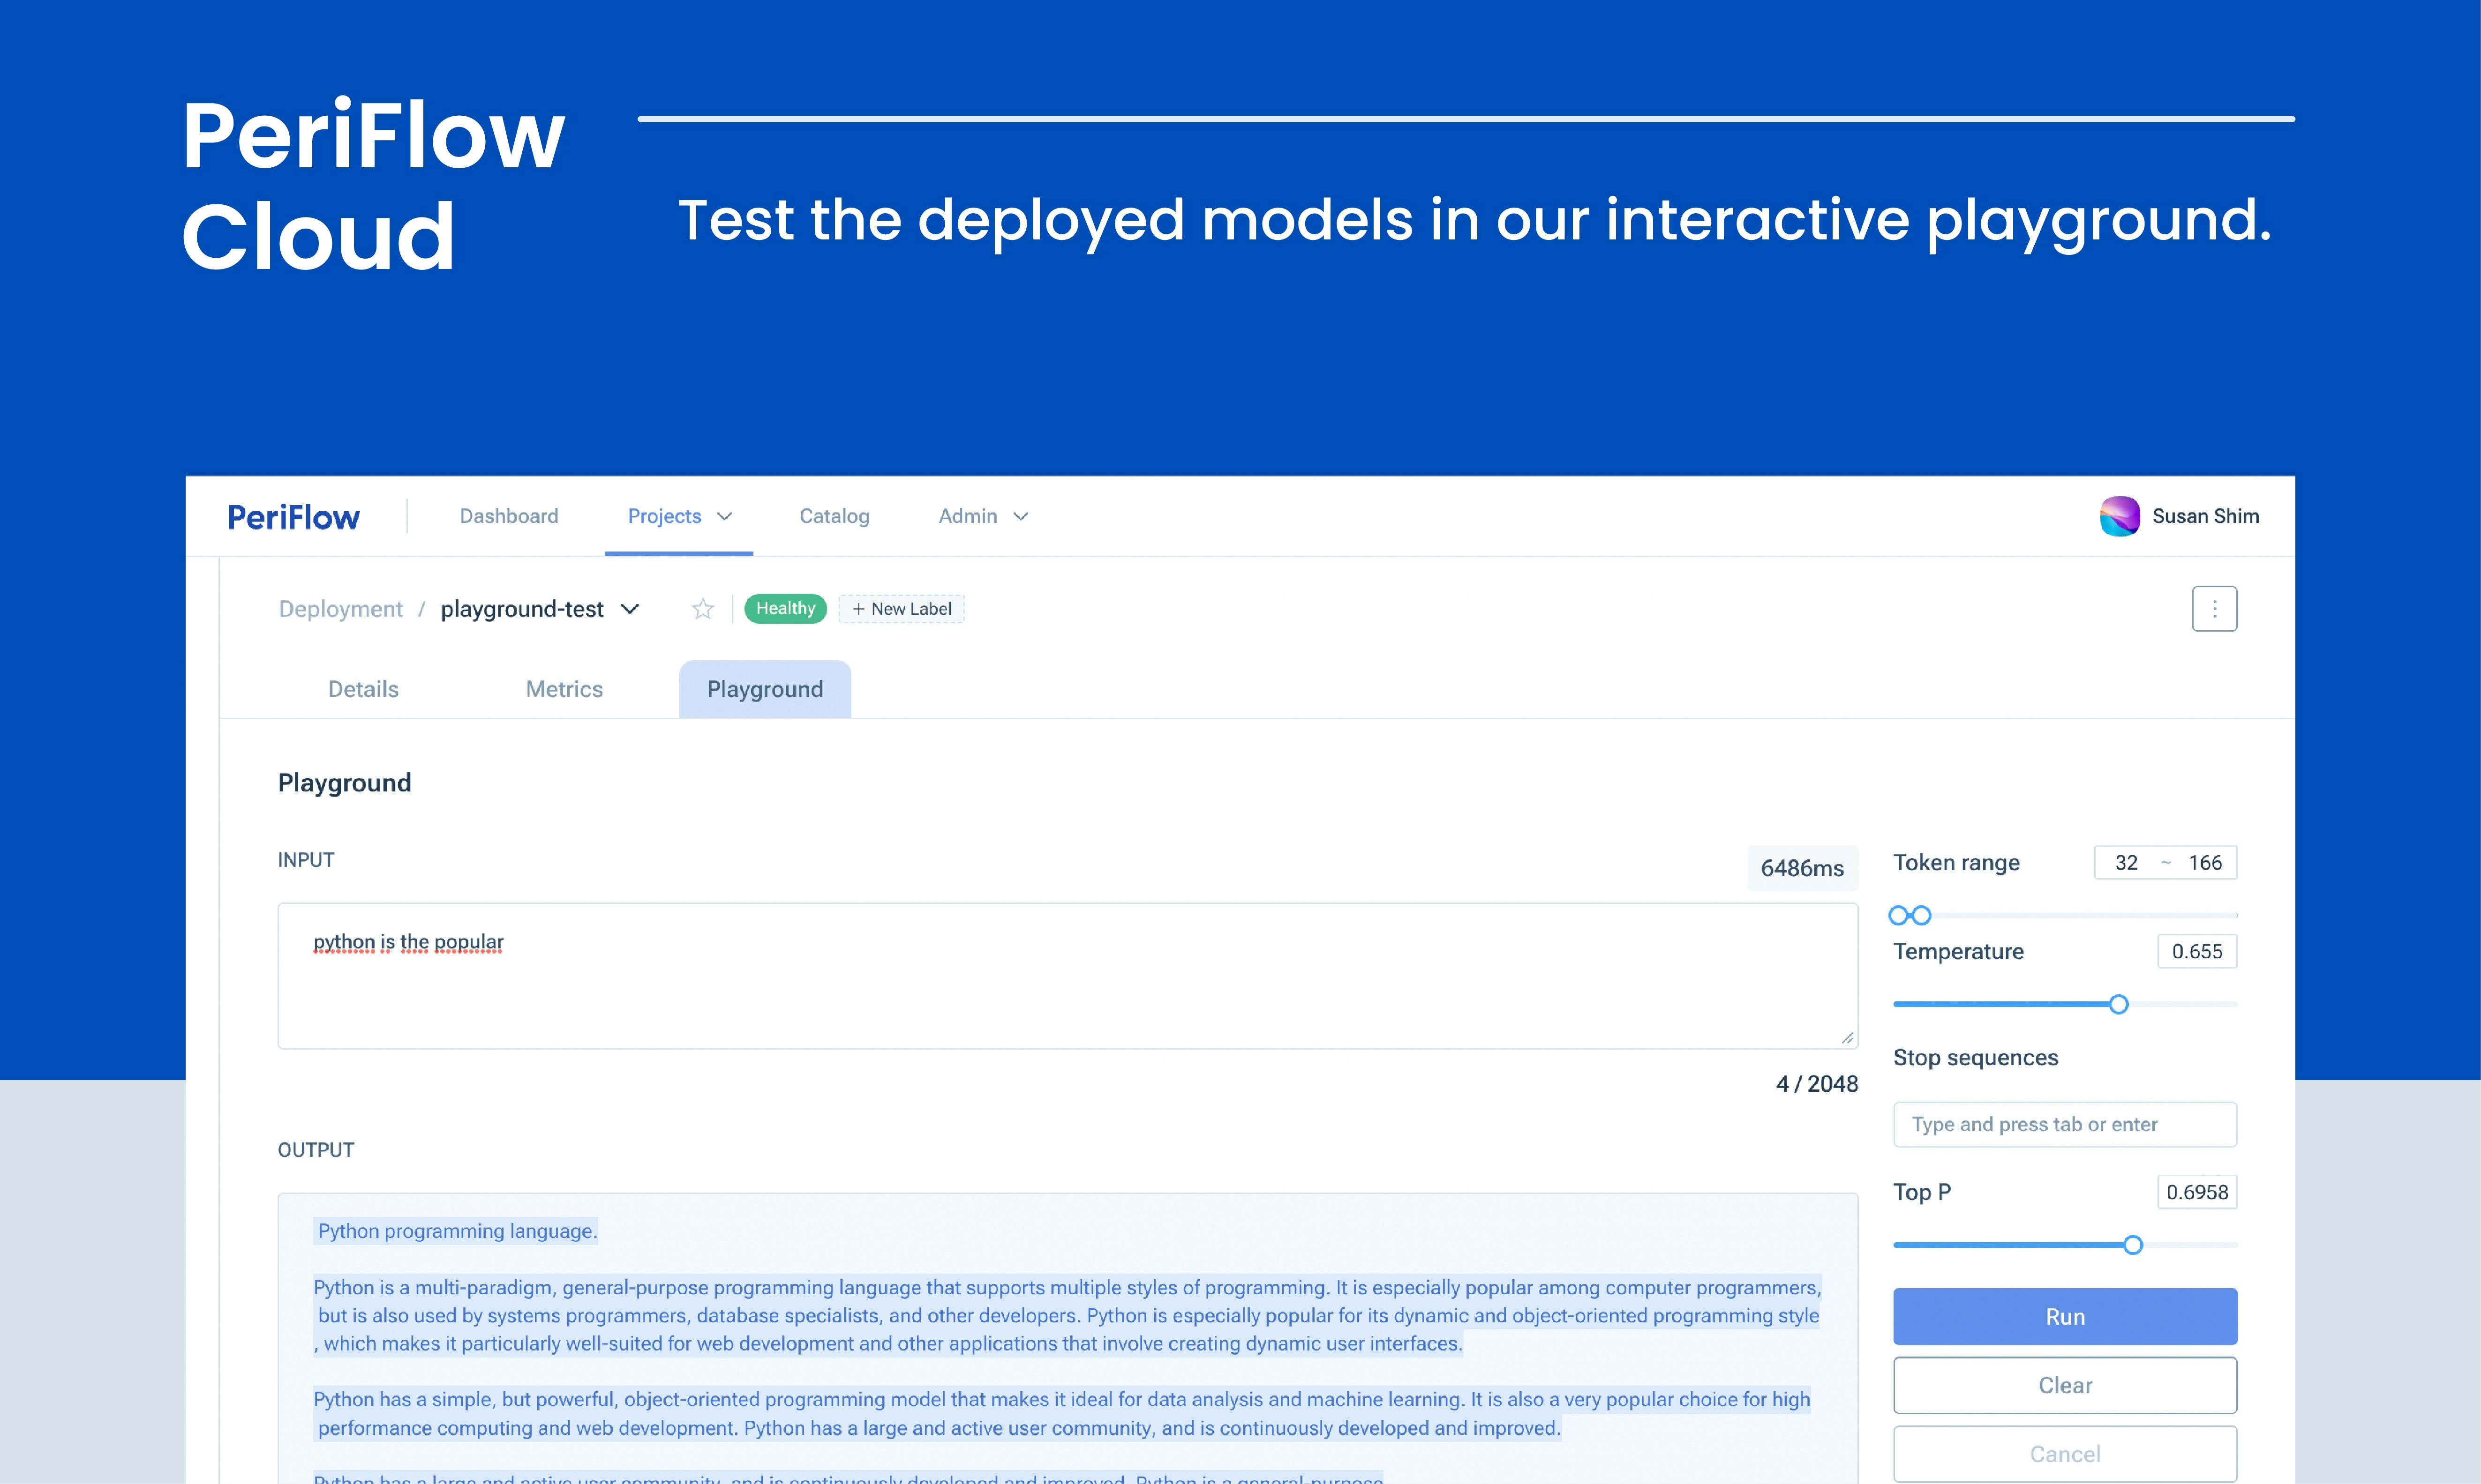Expand the Projects chevron arrow
Screen dimensions: 2481x1484
[x=725, y=517]
